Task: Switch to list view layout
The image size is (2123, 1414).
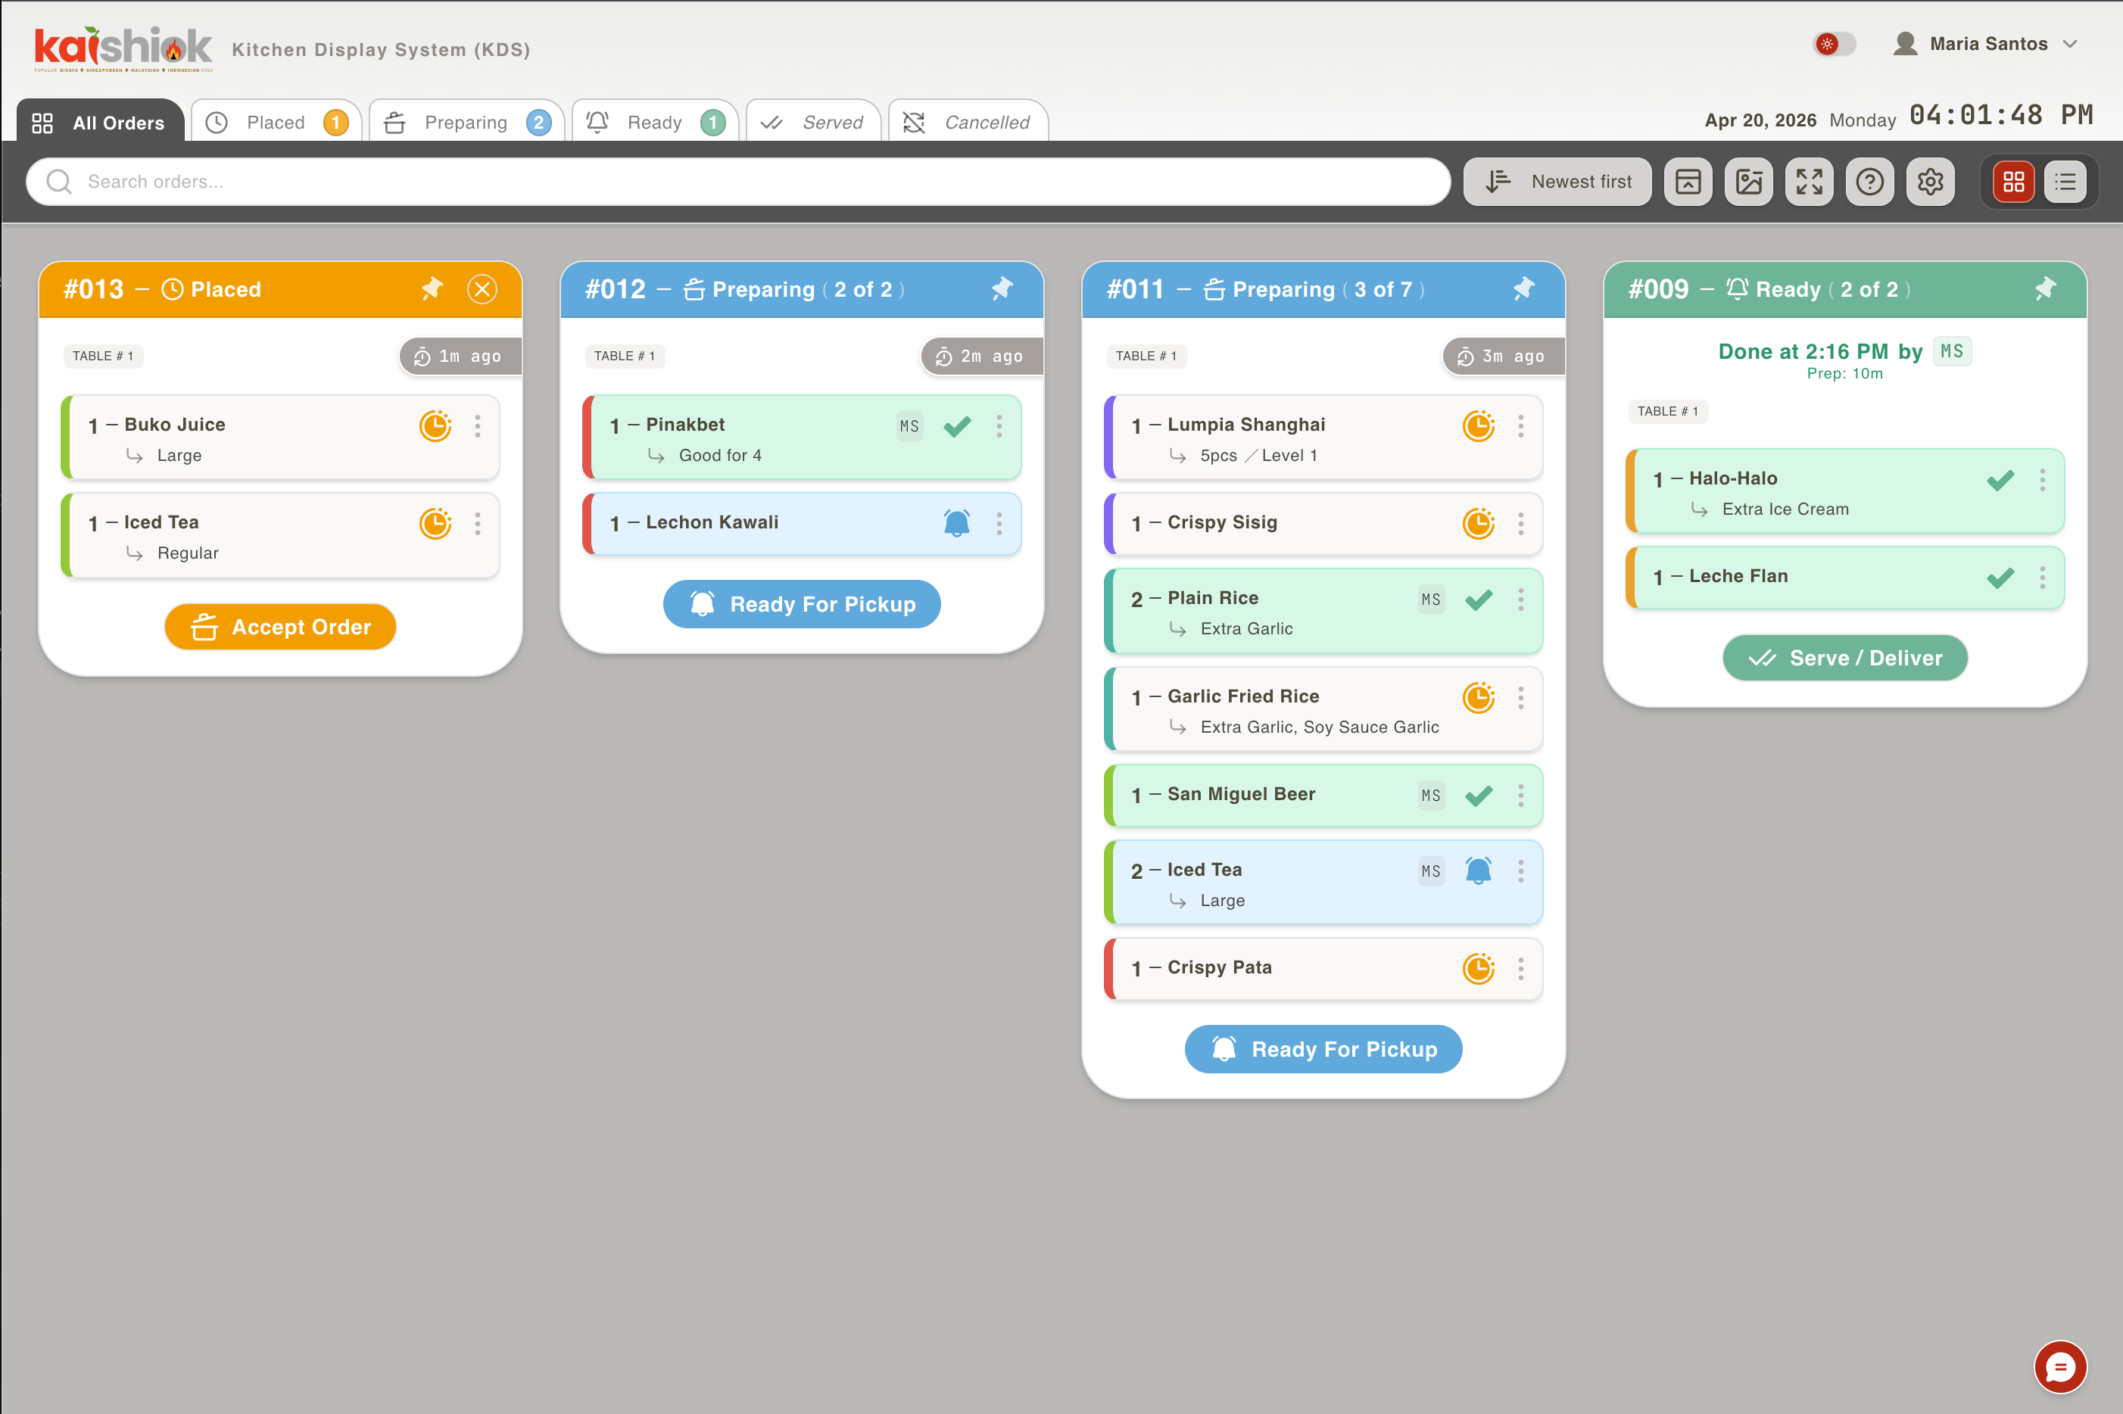Action: (x=2065, y=181)
